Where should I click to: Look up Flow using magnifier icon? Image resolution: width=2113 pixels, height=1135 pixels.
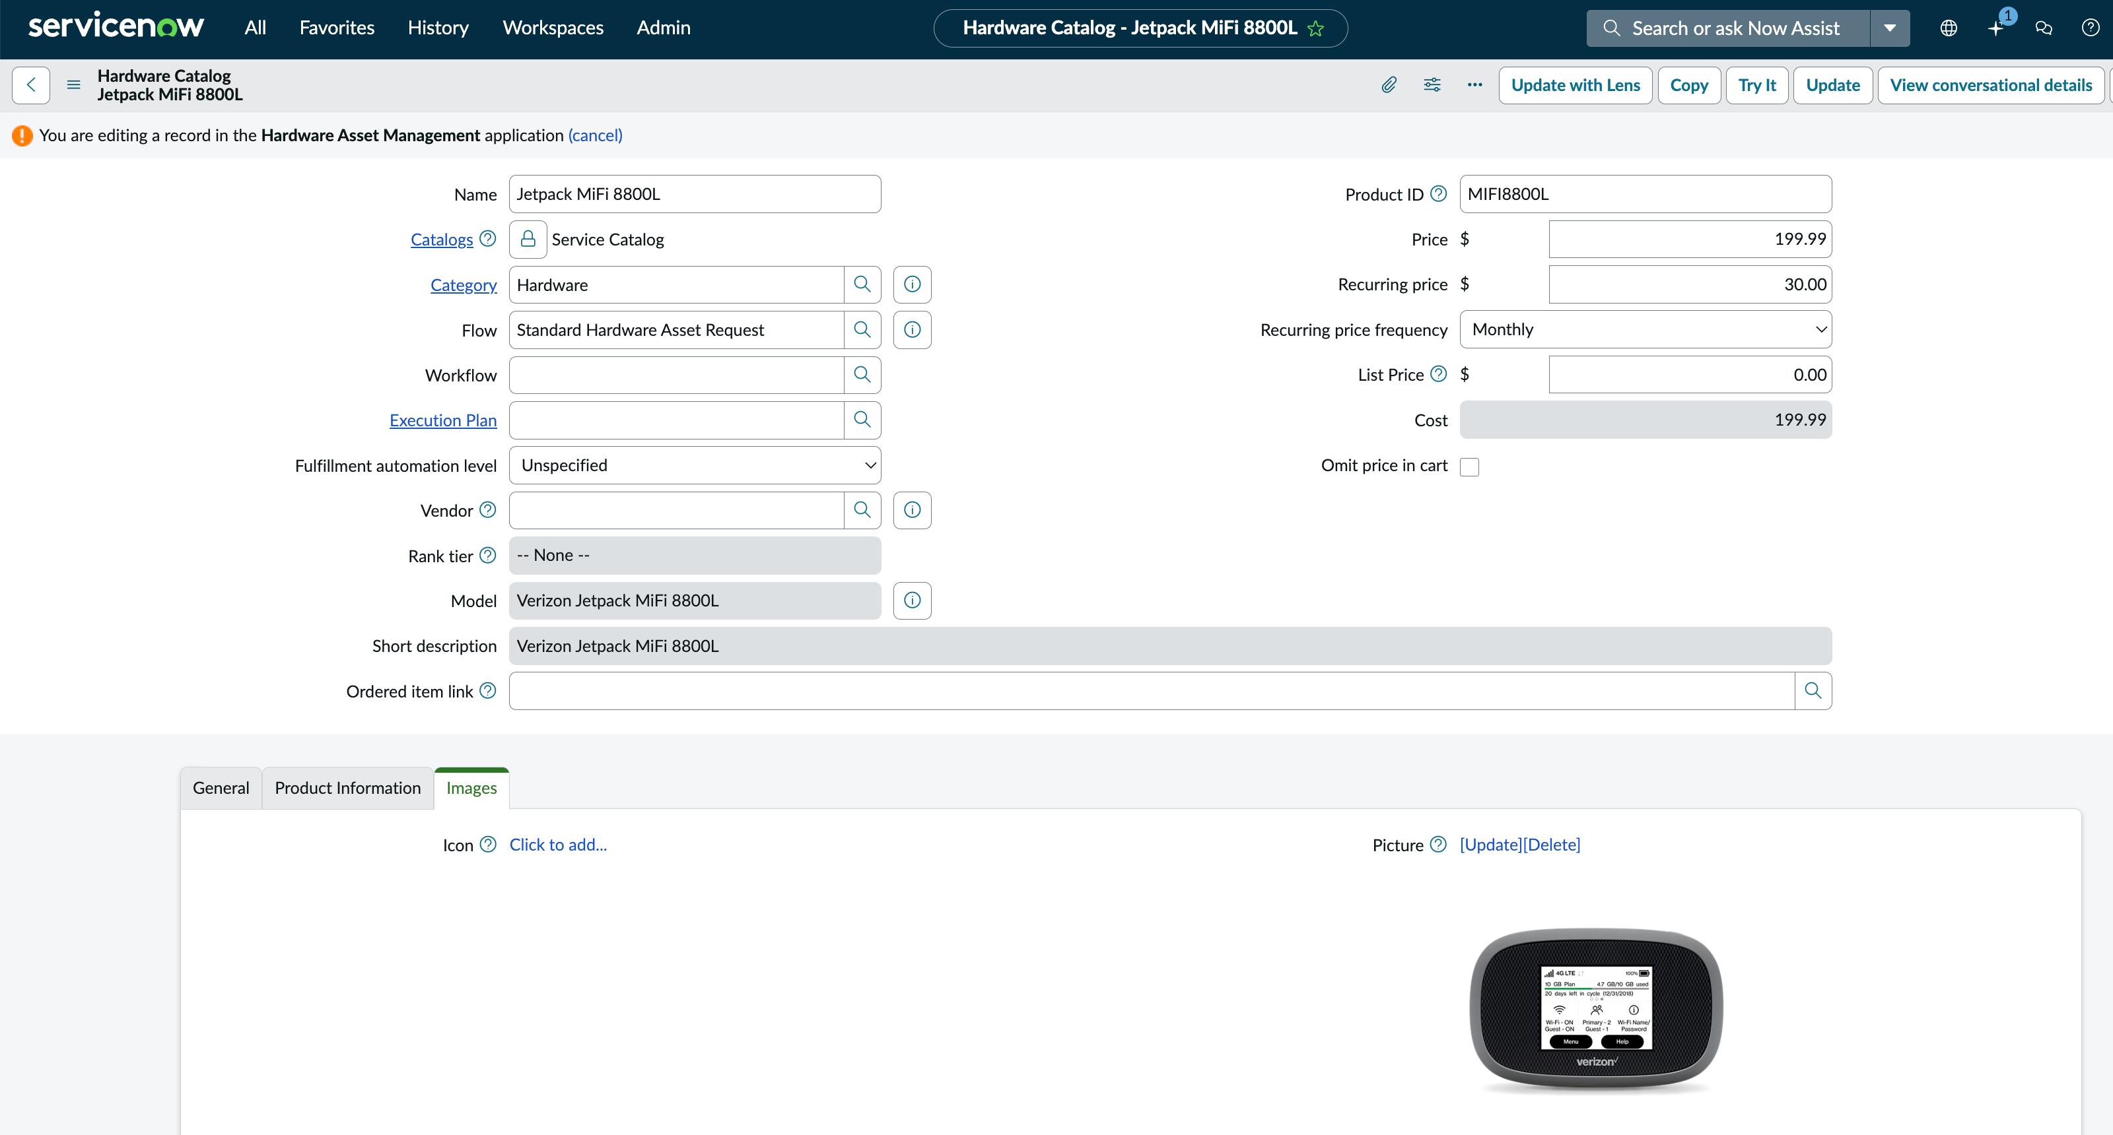click(862, 329)
